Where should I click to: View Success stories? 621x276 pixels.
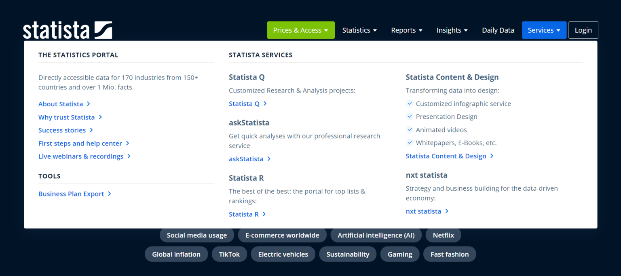[62, 130]
